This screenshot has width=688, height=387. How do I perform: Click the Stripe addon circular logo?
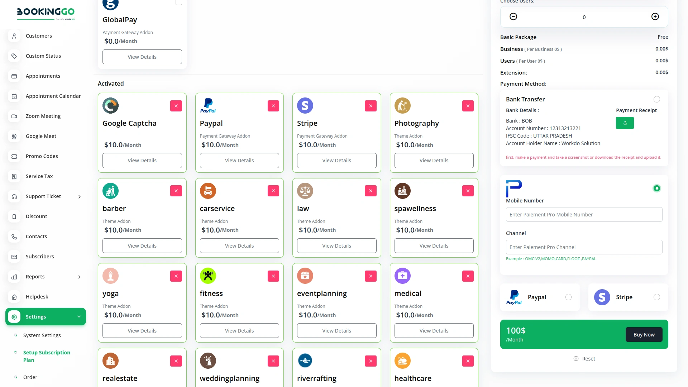tap(305, 105)
